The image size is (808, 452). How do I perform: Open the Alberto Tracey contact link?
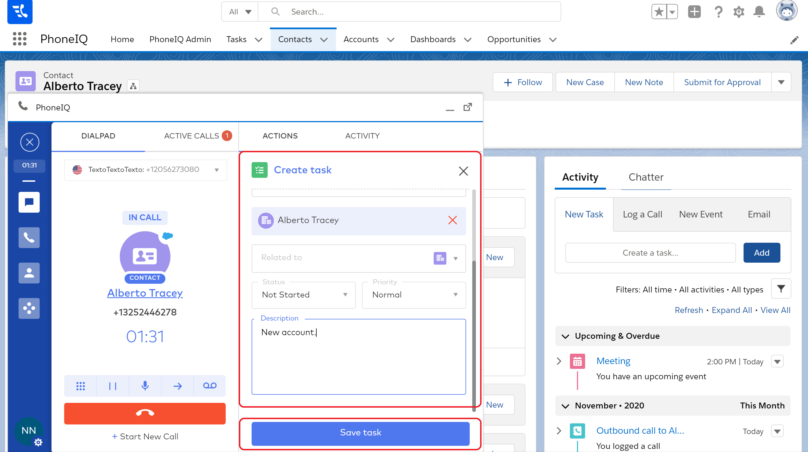tap(145, 293)
